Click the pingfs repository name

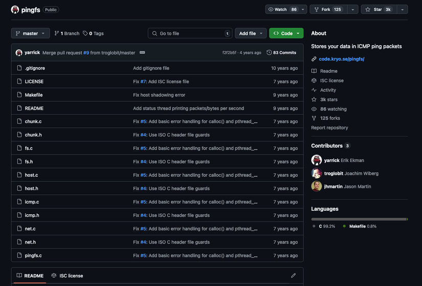click(31, 10)
